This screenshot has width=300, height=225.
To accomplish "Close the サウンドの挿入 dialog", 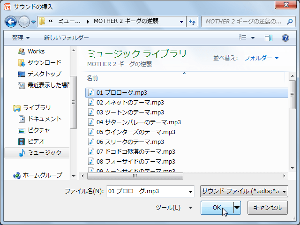I will click(285, 5).
